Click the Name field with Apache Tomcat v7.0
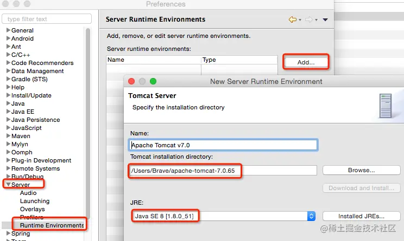 [x=223, y=145]
